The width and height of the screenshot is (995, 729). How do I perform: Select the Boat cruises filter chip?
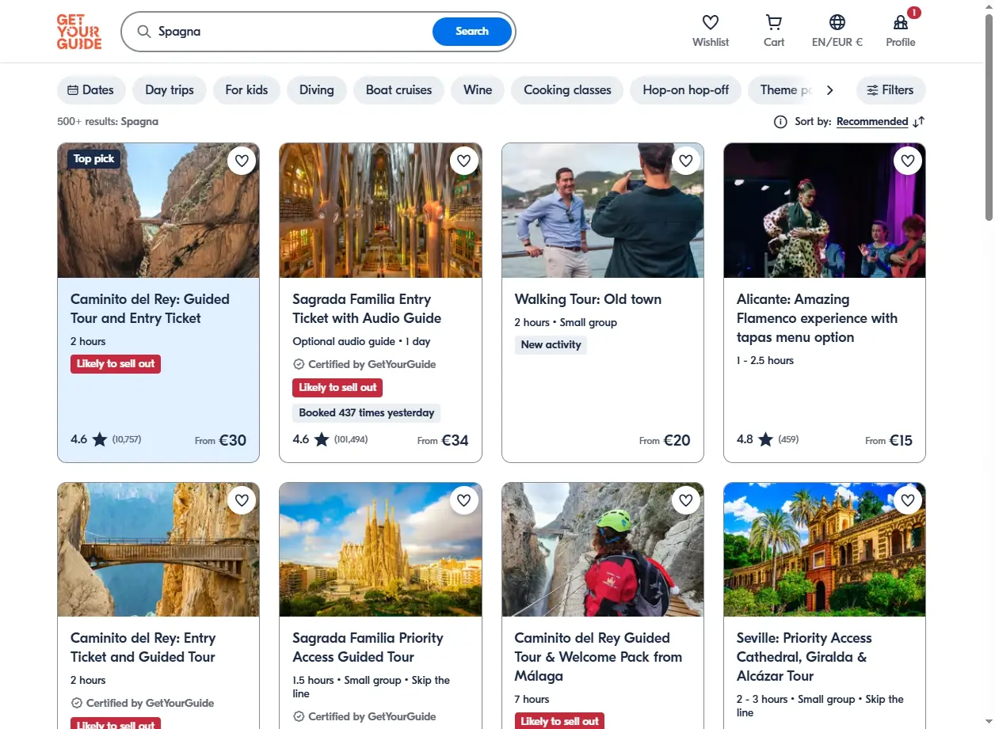pos(398,90)
